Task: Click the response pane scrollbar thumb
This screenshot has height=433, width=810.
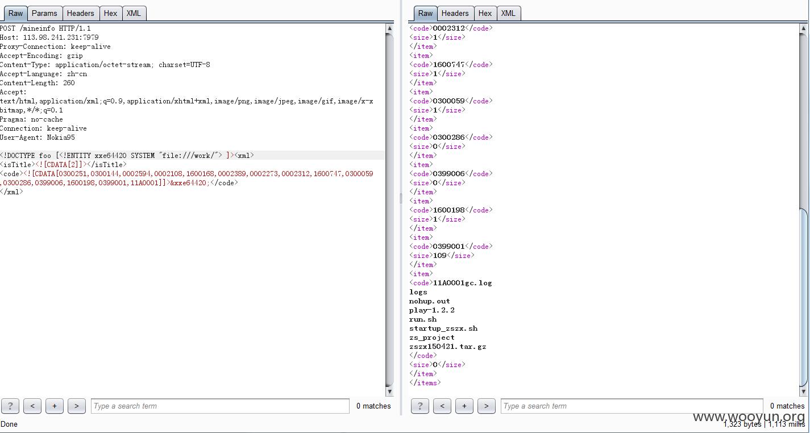Action: (804, 297)
